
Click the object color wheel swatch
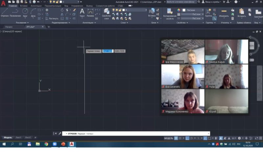point(179,10)
